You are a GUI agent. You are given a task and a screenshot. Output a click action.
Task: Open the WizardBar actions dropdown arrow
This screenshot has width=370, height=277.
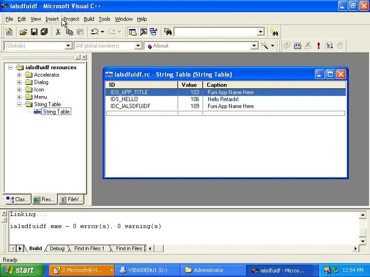[x=272, y=45]
